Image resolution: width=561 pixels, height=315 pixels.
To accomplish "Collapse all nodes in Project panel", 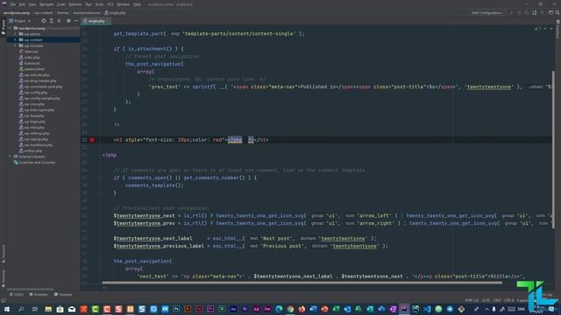I will [x=59, y=21].
